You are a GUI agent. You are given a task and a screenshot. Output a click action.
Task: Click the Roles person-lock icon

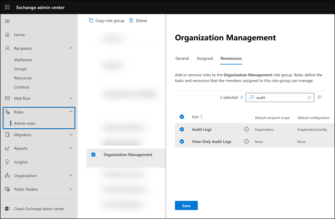click(7, 112)
